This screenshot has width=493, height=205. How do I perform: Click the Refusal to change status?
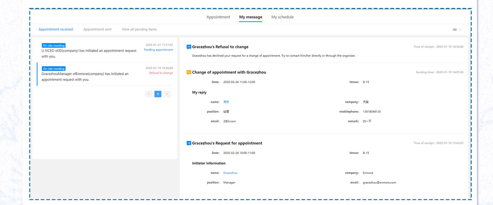[161, 73]
